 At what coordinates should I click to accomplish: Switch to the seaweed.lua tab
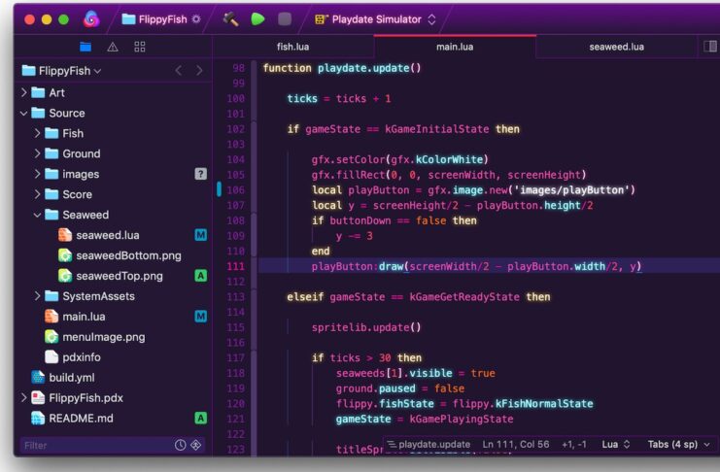click(616, 47)
